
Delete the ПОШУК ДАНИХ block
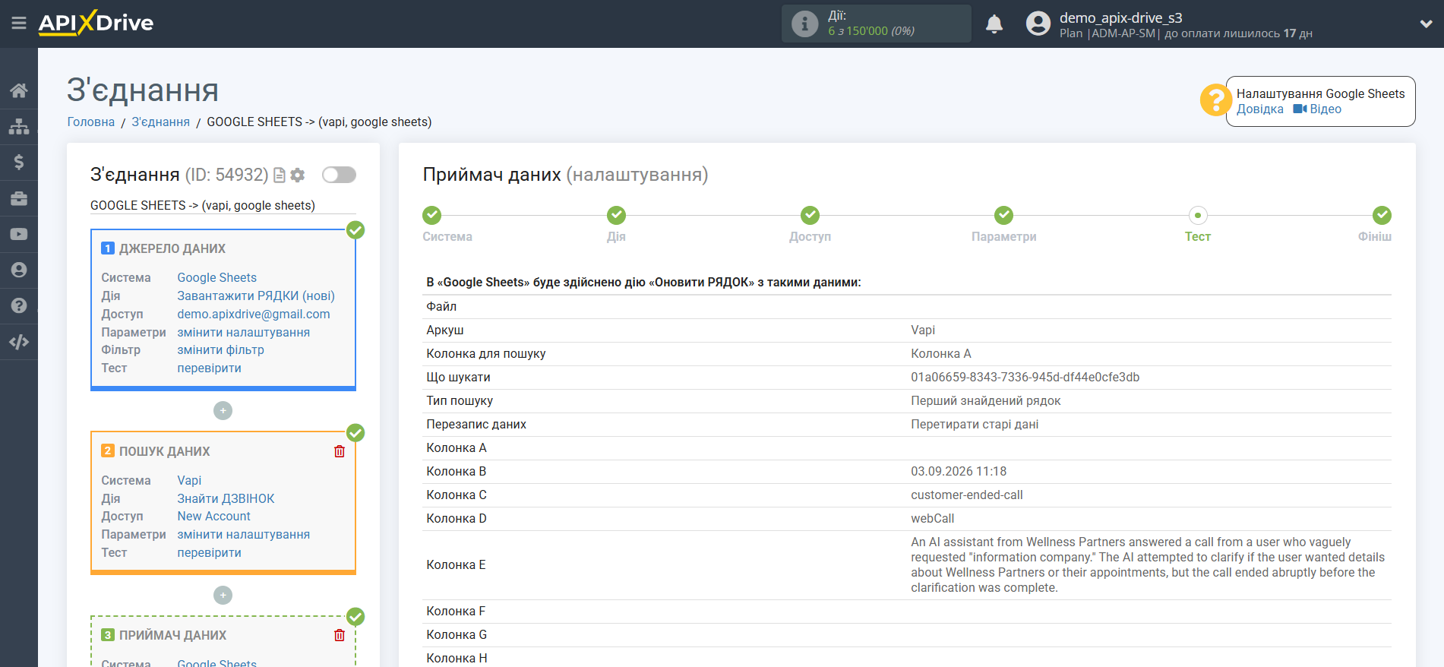340,451
